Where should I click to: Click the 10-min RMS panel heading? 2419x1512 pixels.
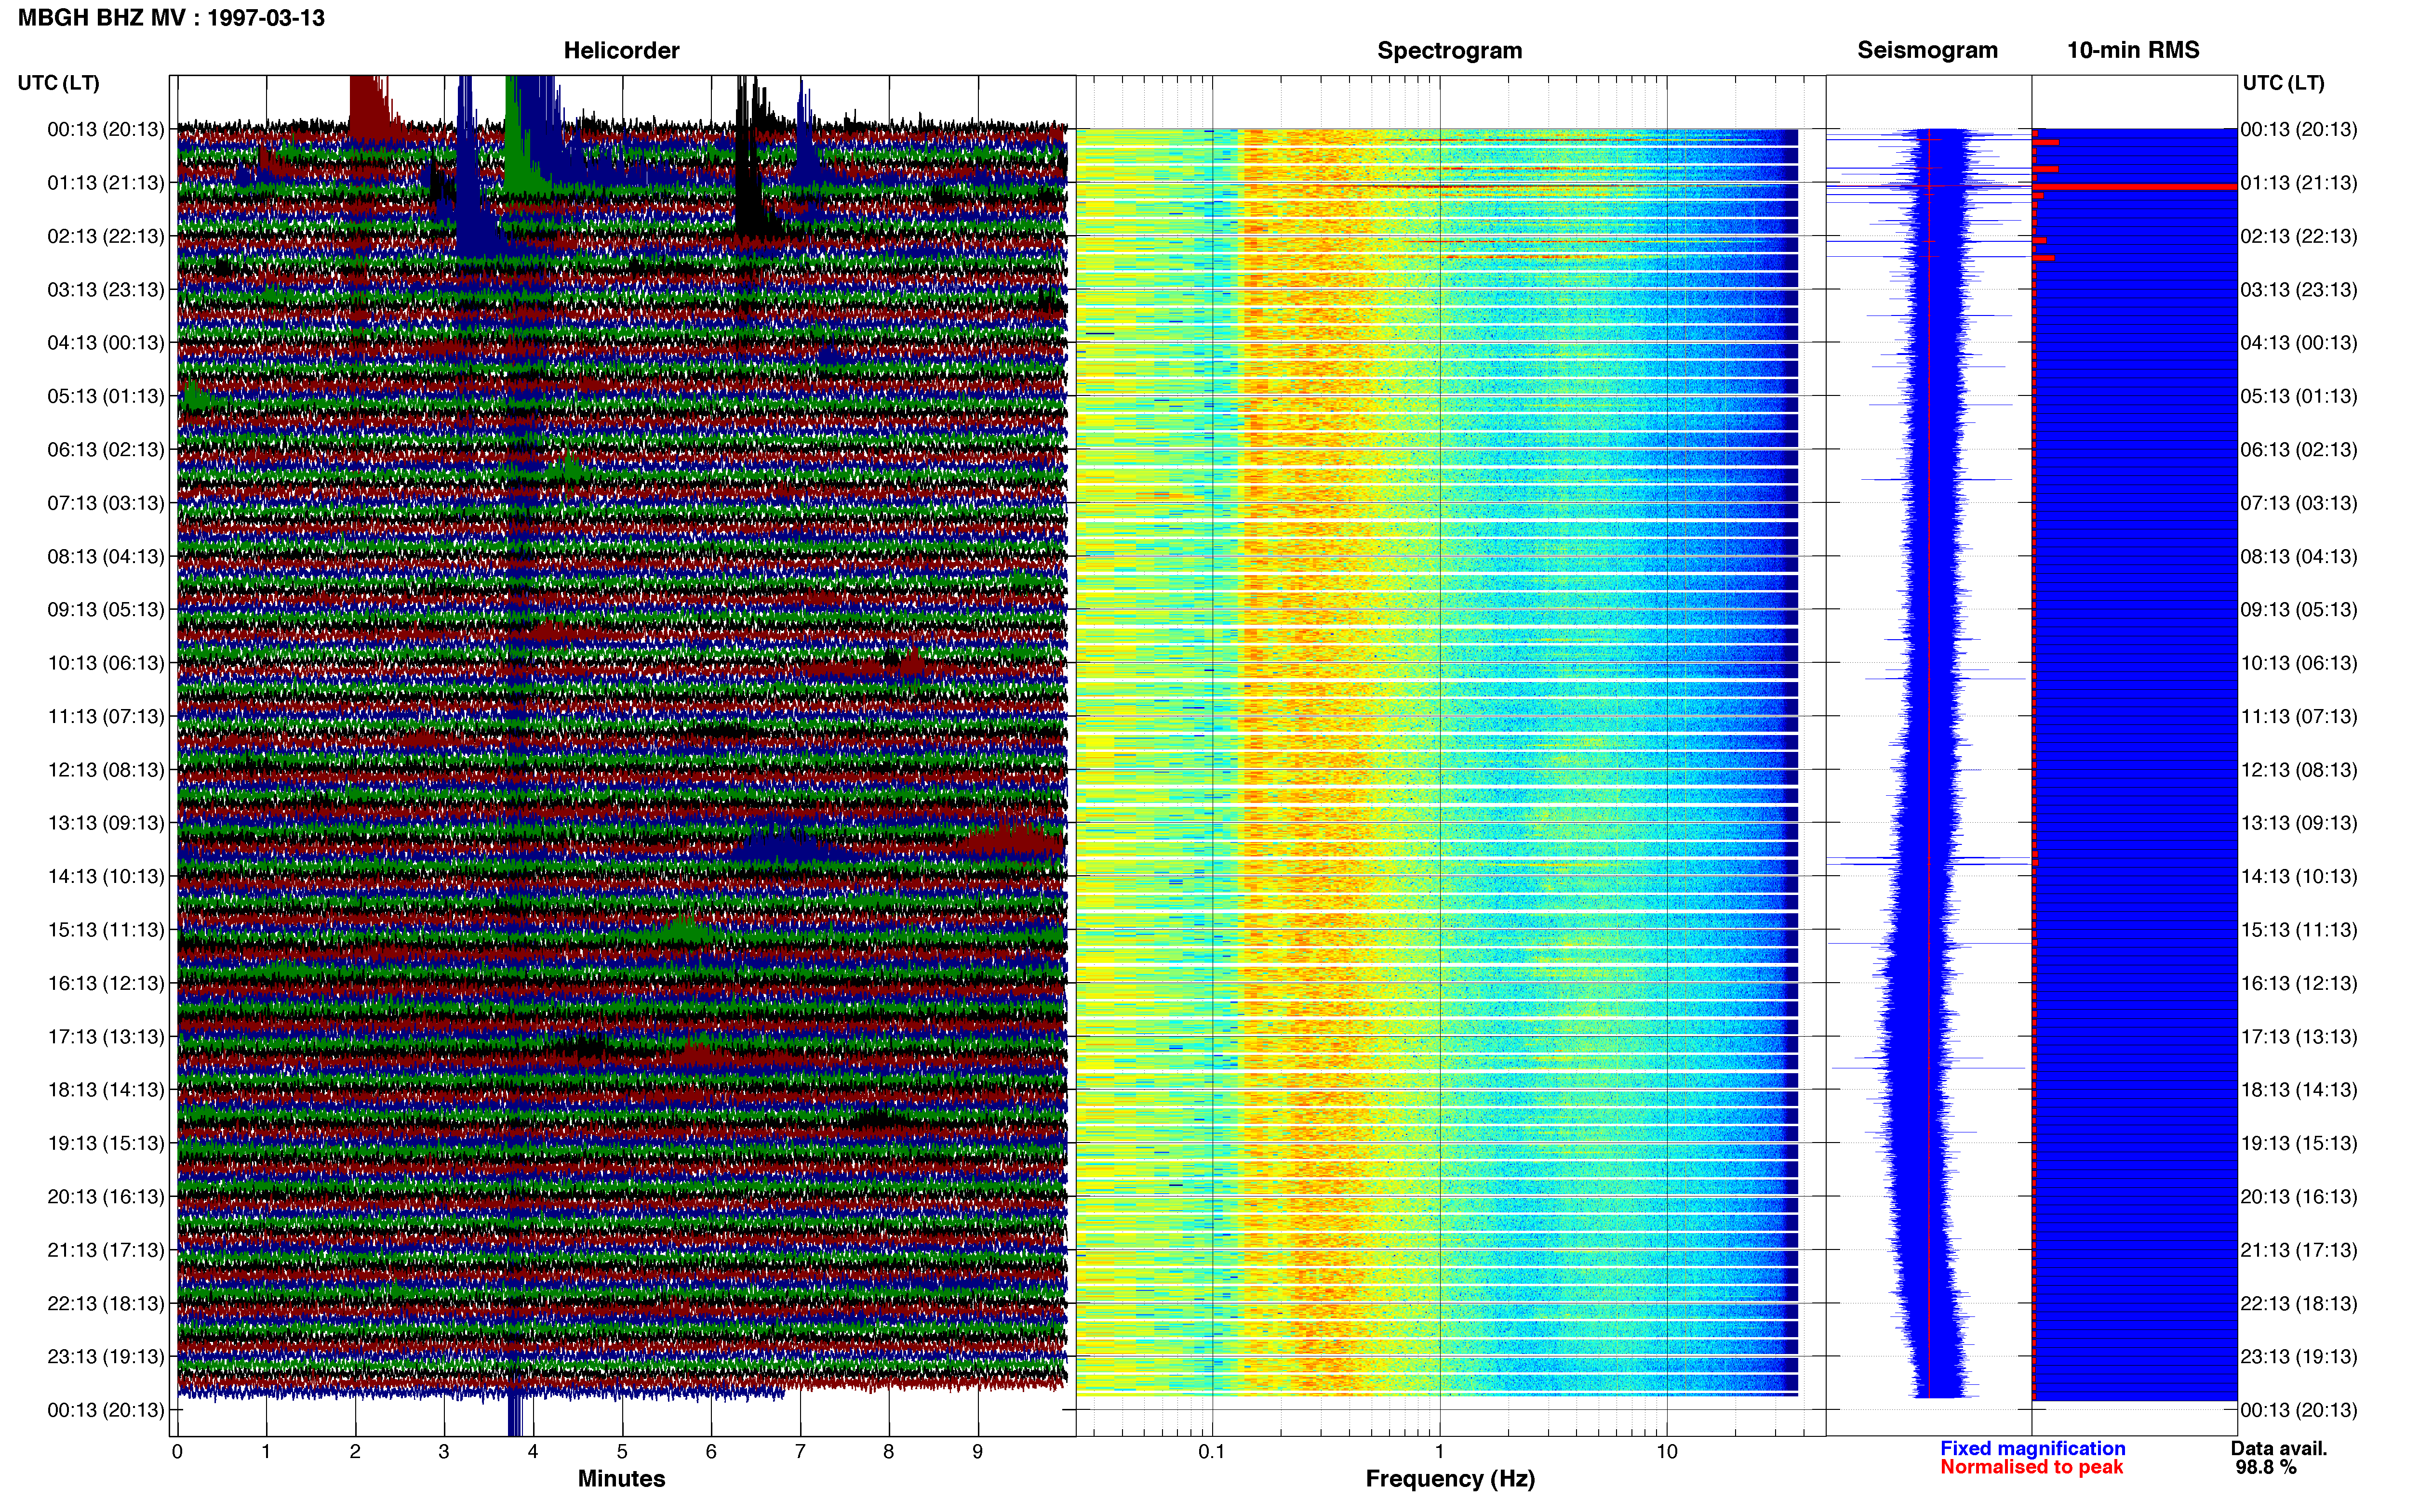coord(2133,50)
